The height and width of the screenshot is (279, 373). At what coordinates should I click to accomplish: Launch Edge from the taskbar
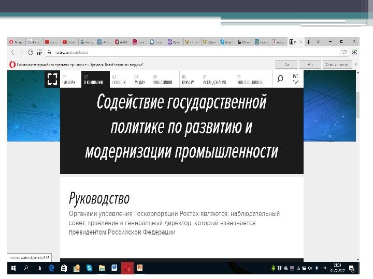click(51, 268)
